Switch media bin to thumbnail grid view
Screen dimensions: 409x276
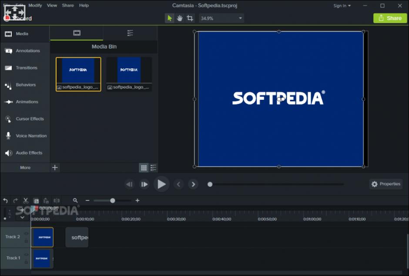pos(144,168)
